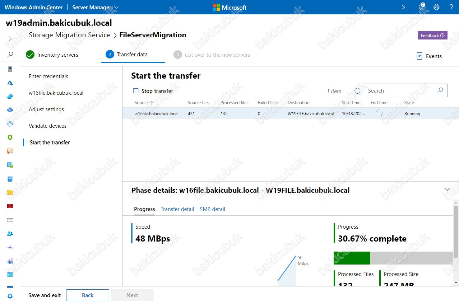Click the Back button

88,295
